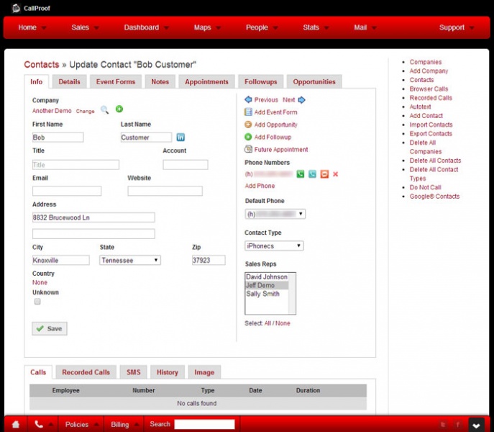Click the Next blue arrow icon
The width and height of the screenshot is (494, 432).
tap(301, 99)
